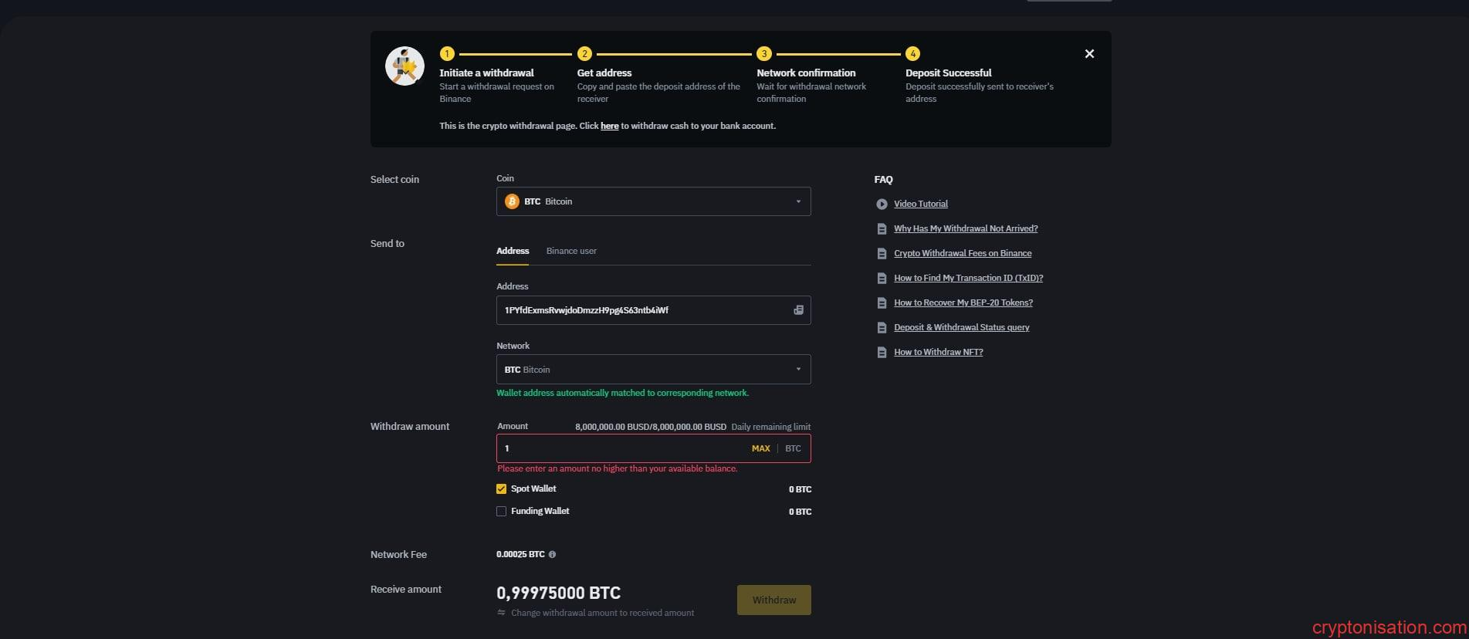Close the withdrawal steps banner
The width and height of the screenshot is (1469, 639).
[x=1089, y=54]
